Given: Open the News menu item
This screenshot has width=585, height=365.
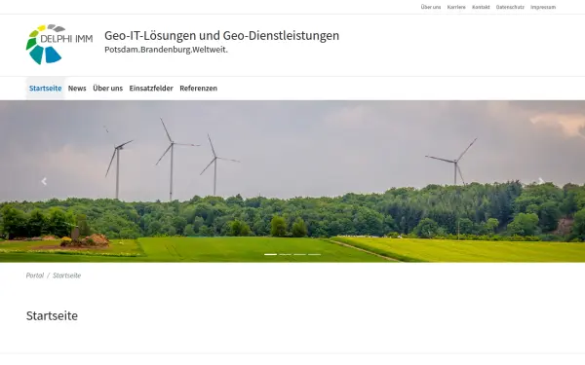Looking at the screenshot, I should [77, 89].
